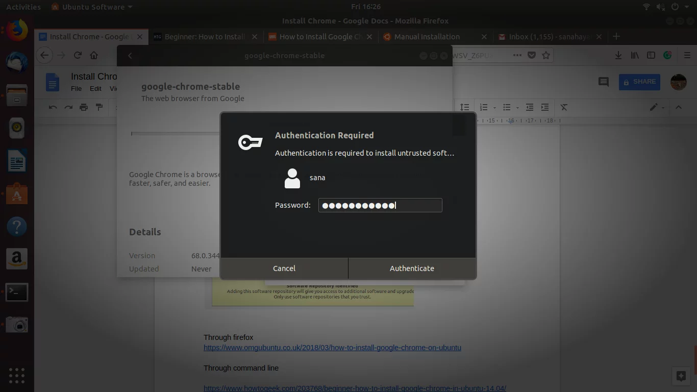697x392 pixels.
Task: Click the Clear formatting icon
Action: [x=564, y=107]
